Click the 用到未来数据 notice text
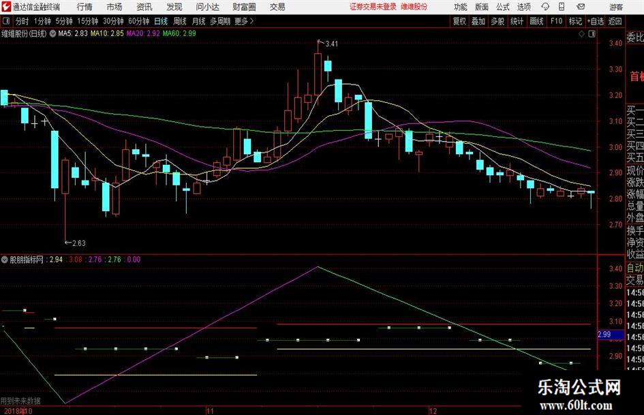Screen dimensions: 644x415 [20, 401]
